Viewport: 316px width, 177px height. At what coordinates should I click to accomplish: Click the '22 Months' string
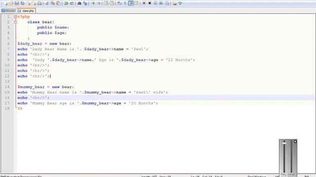[x=179, y=60]
